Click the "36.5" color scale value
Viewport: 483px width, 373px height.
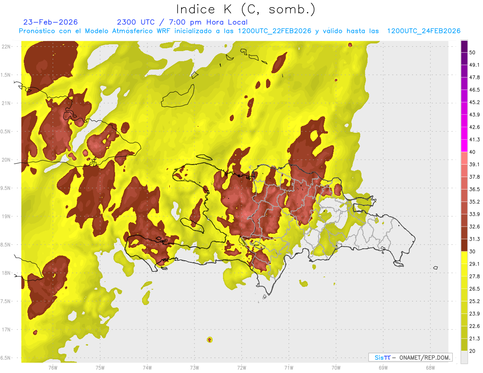475,189
